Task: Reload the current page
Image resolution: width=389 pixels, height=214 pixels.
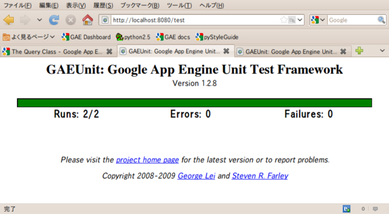Action: [54, 20]
